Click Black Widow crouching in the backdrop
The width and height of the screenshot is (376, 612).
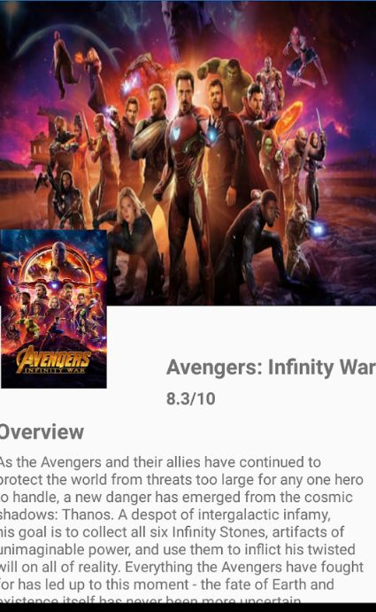pyautogui.click(x=131, y=234)
